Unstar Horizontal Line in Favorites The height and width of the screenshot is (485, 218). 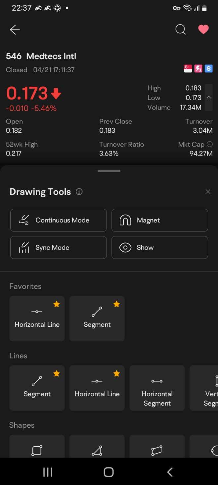pyautogui.click(x=57, y=304)
